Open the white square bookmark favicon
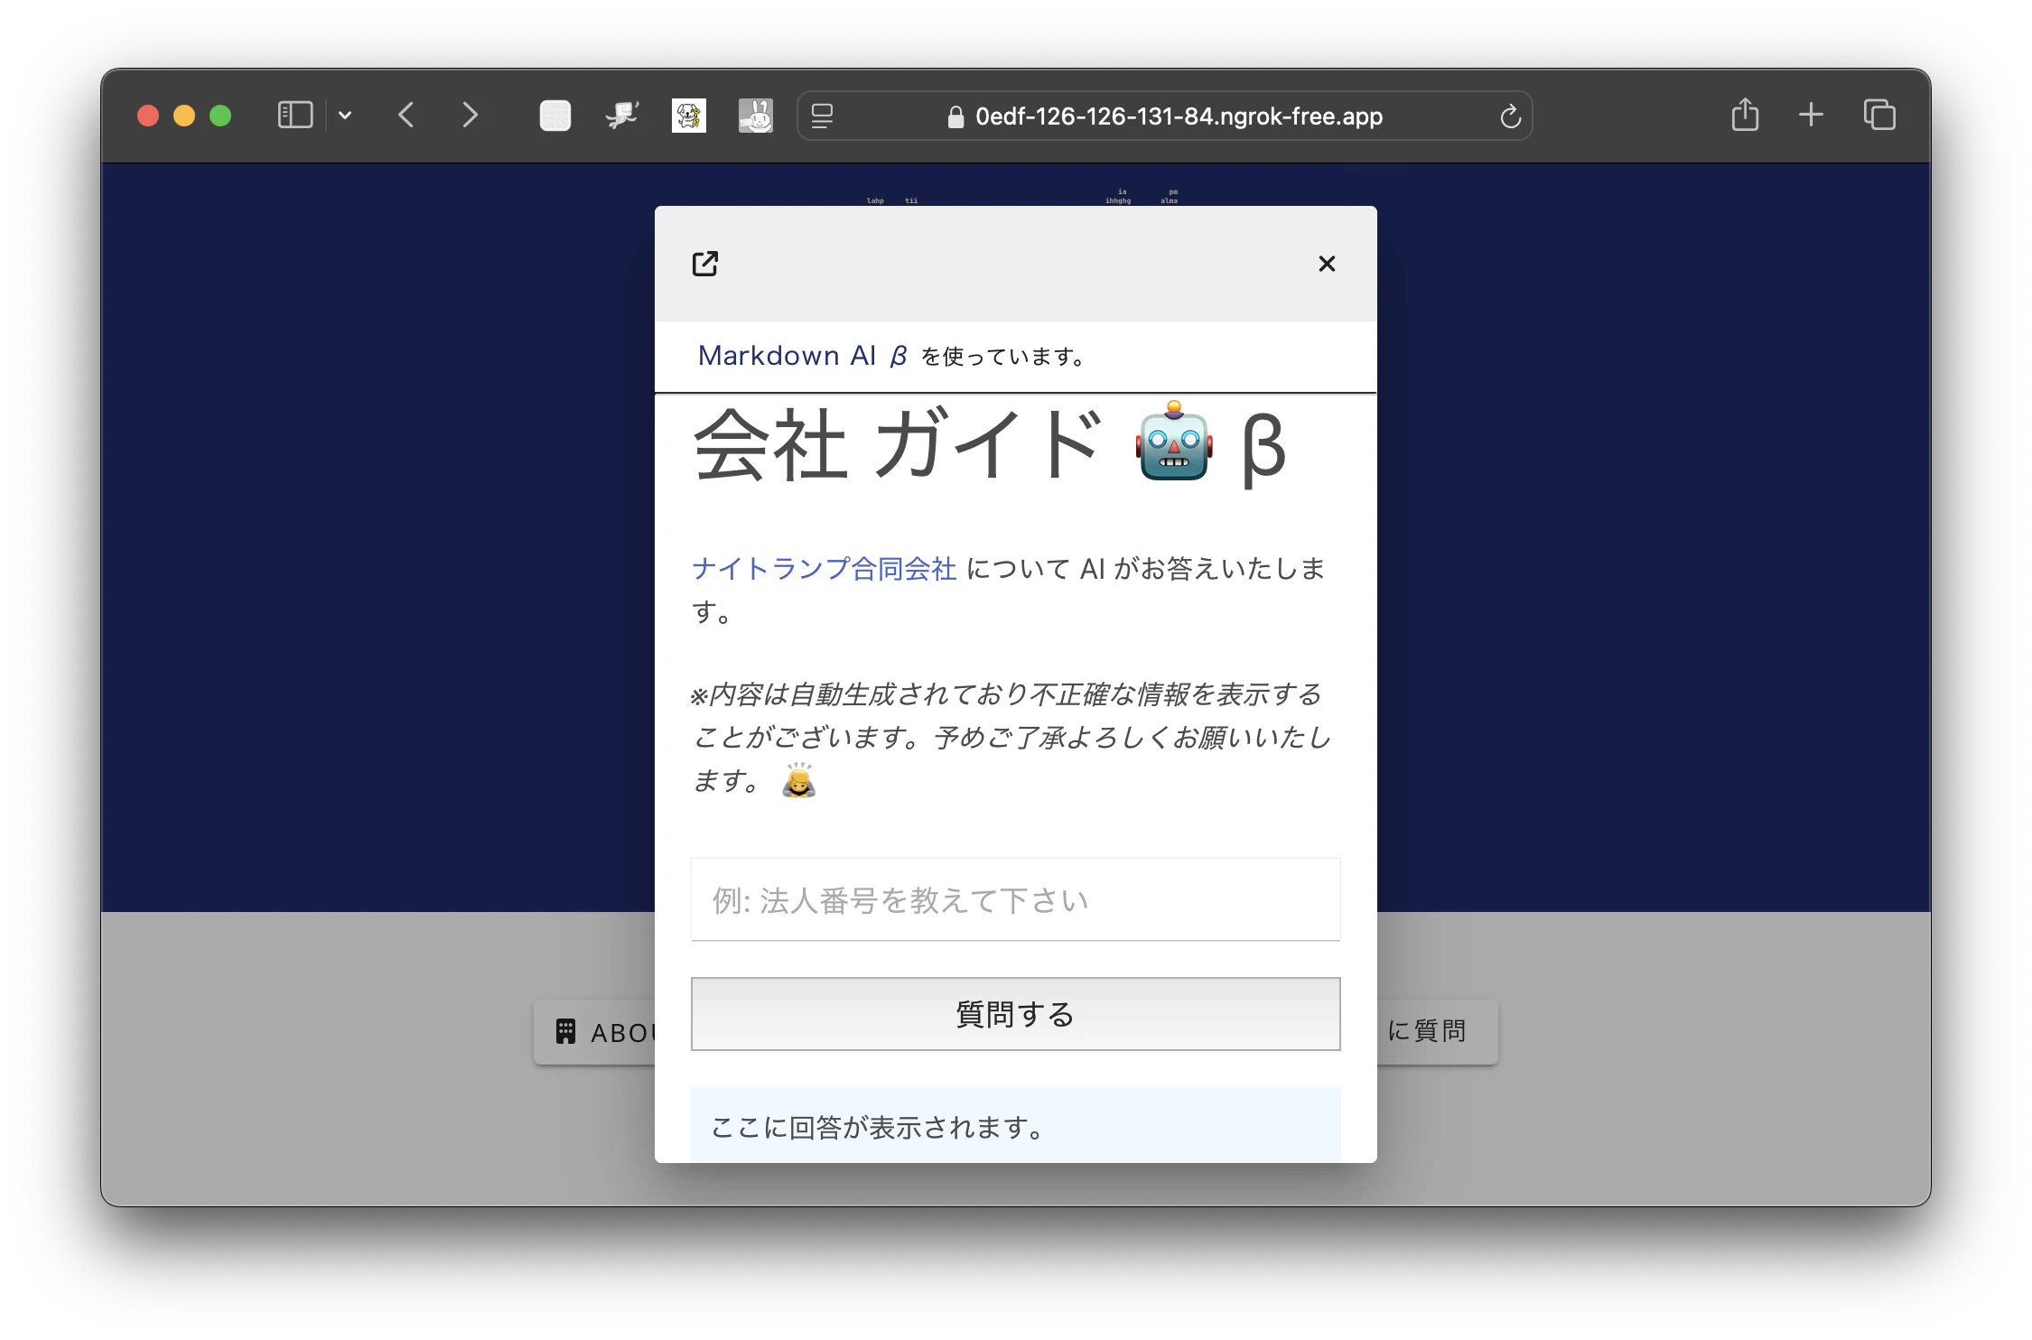The height and width of the screenshot is (1340, 2032). tap(555, 116)
